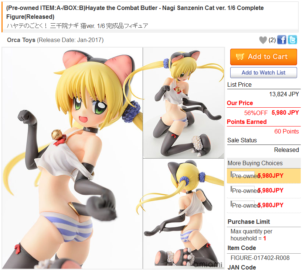
Task: Click the Orca Toys manufacturer link
Action: click(x=21, y=40)
